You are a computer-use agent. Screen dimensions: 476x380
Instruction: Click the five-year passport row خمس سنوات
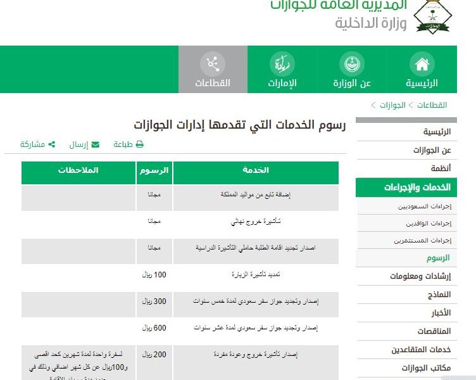(180, 305)
